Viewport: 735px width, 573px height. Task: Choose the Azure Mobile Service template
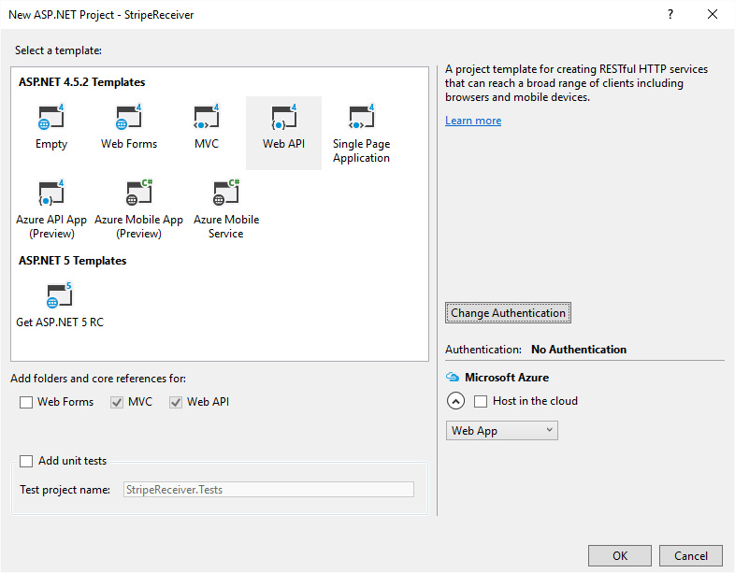[x=226, y=209]
